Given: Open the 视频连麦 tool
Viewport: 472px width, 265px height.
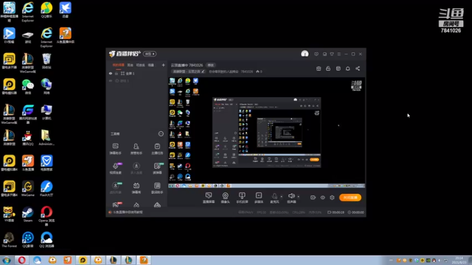Looking at the screenshot, I should pyautogui.click(x=115, y=168).
